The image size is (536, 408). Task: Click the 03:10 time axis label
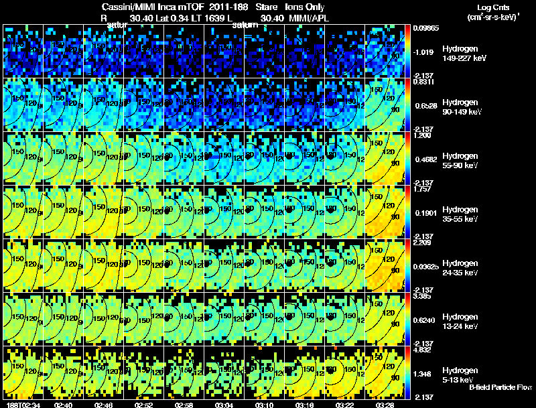click(264, 405)
